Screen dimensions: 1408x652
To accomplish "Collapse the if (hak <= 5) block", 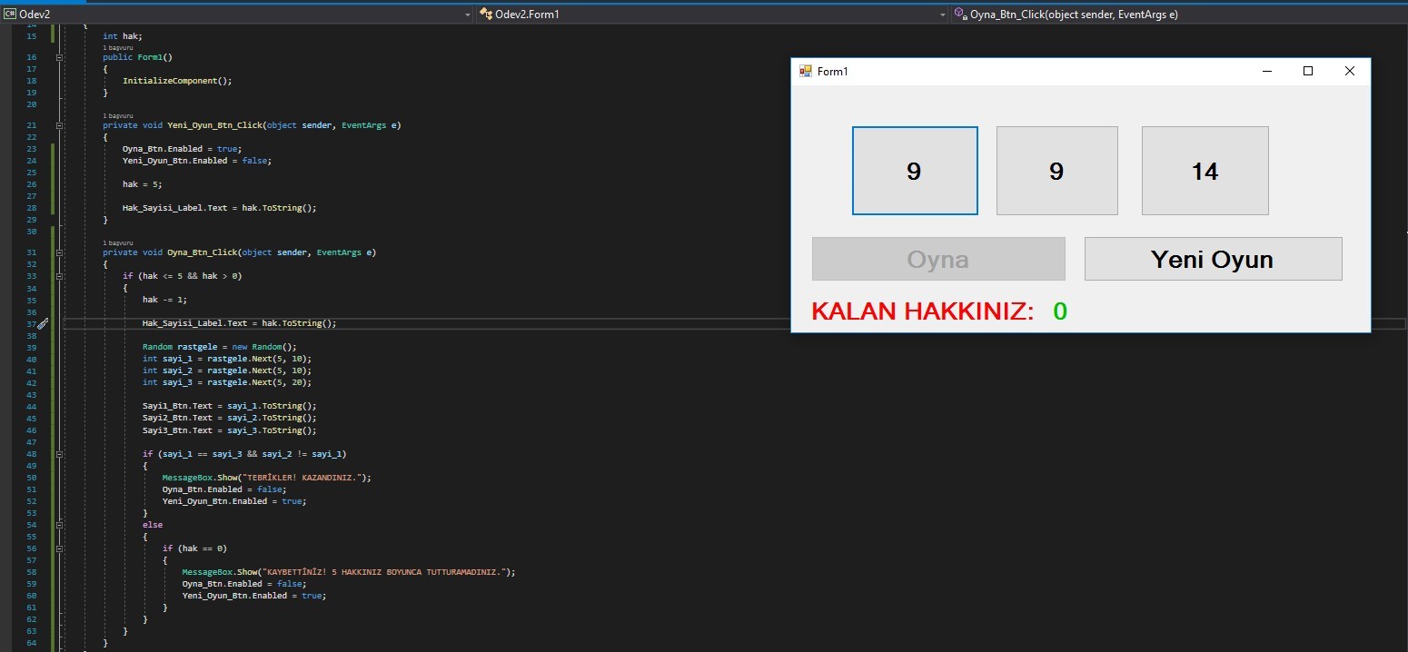I will pyautogui.click(x=60, y=276).
